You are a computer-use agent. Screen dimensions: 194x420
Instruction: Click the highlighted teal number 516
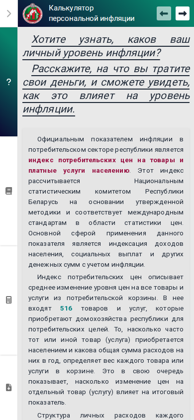(x=66, y=309)
